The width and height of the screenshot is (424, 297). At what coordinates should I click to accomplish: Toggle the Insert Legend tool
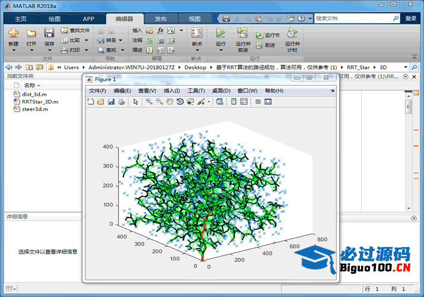[x=243, y=102]
